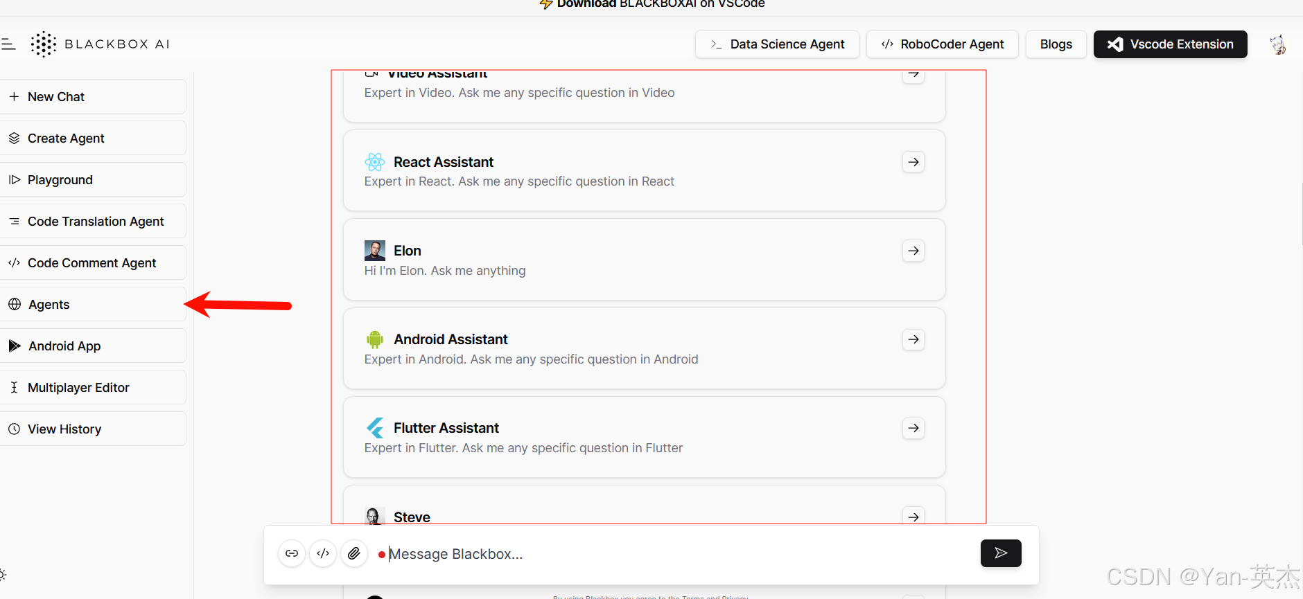Open the RoboCoder Agent button

tap(942, 44)
